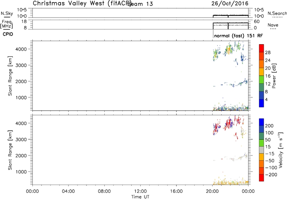The image size is (287, 199).
Task: Click the '20:00' time axis tick label
Action: (x=212, y=191)
